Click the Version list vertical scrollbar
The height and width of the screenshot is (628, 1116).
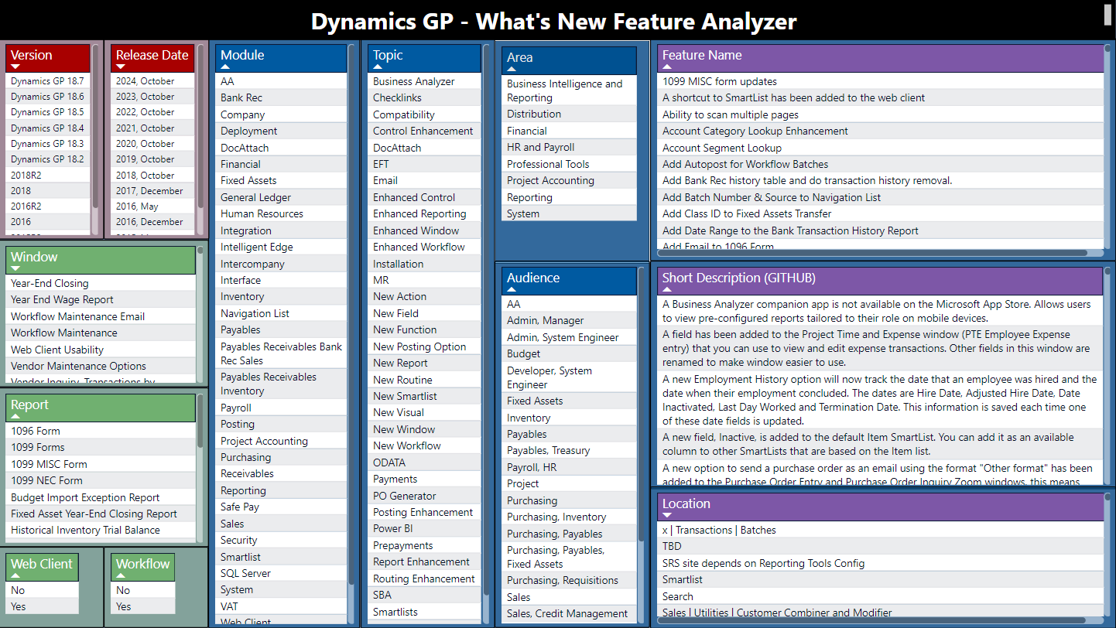tap(96, 125)
